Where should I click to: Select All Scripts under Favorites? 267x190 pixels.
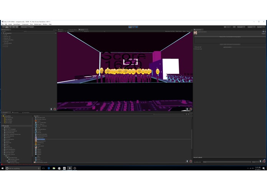pos(9,123)
